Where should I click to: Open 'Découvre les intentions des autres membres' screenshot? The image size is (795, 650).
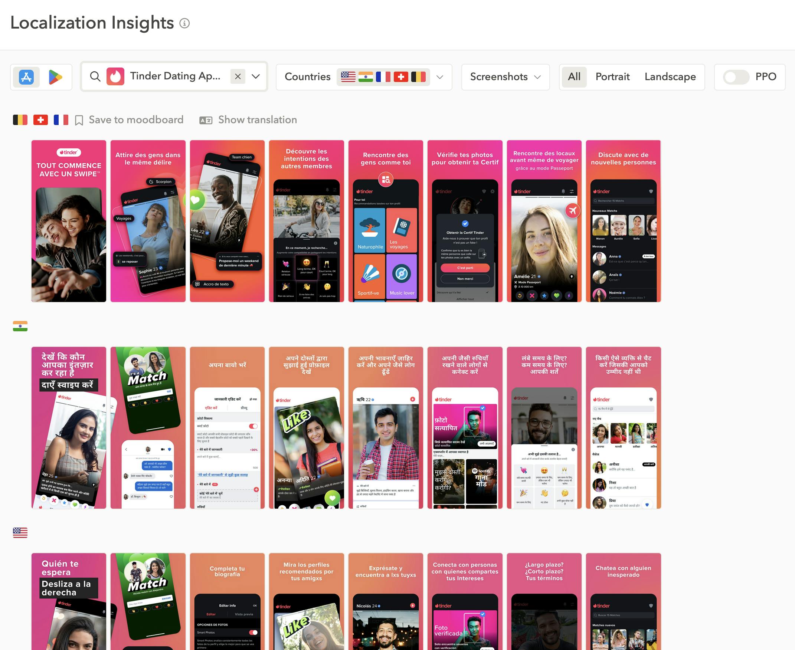point(306,221)
